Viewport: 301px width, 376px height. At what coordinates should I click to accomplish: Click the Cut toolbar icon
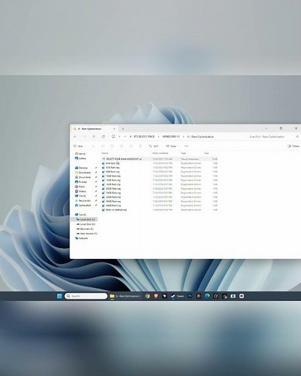pos(93,146)
